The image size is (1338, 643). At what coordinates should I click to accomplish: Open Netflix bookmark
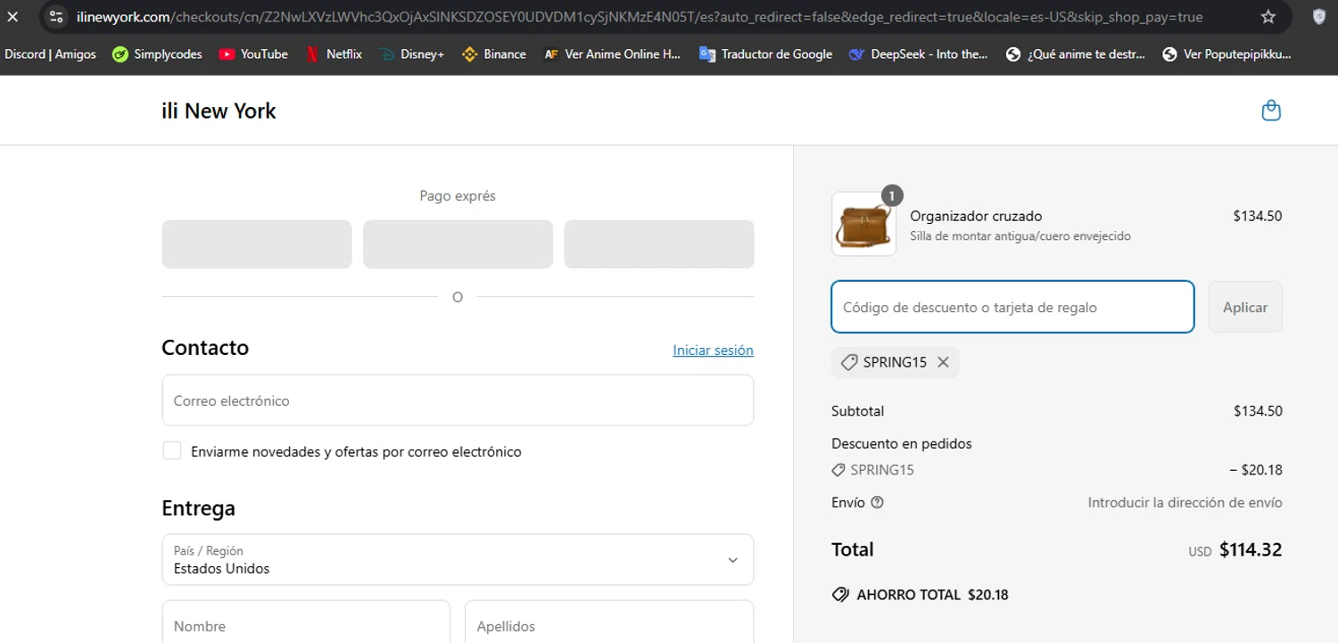(x=334, y=54)
